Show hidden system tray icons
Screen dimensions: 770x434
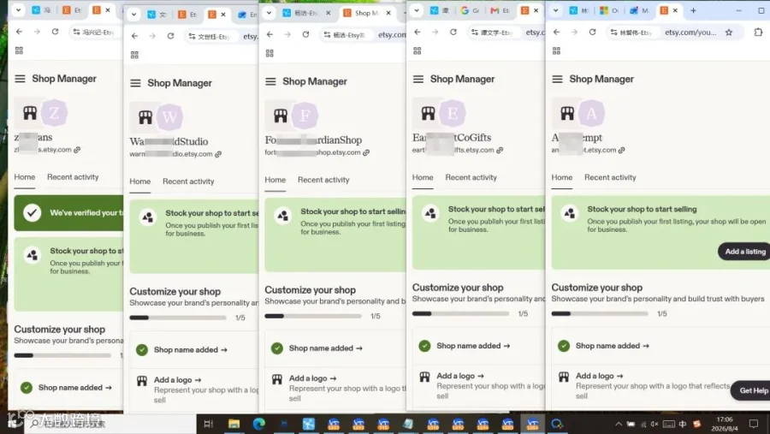pos(619,424)
